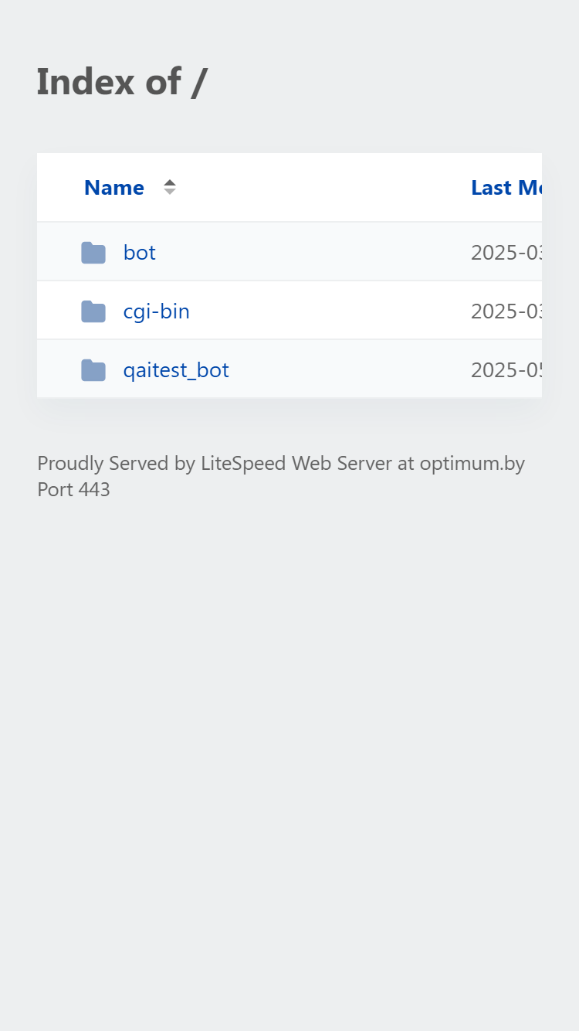
Task: Open the qaitest_bot directory link
Action: 176,370
